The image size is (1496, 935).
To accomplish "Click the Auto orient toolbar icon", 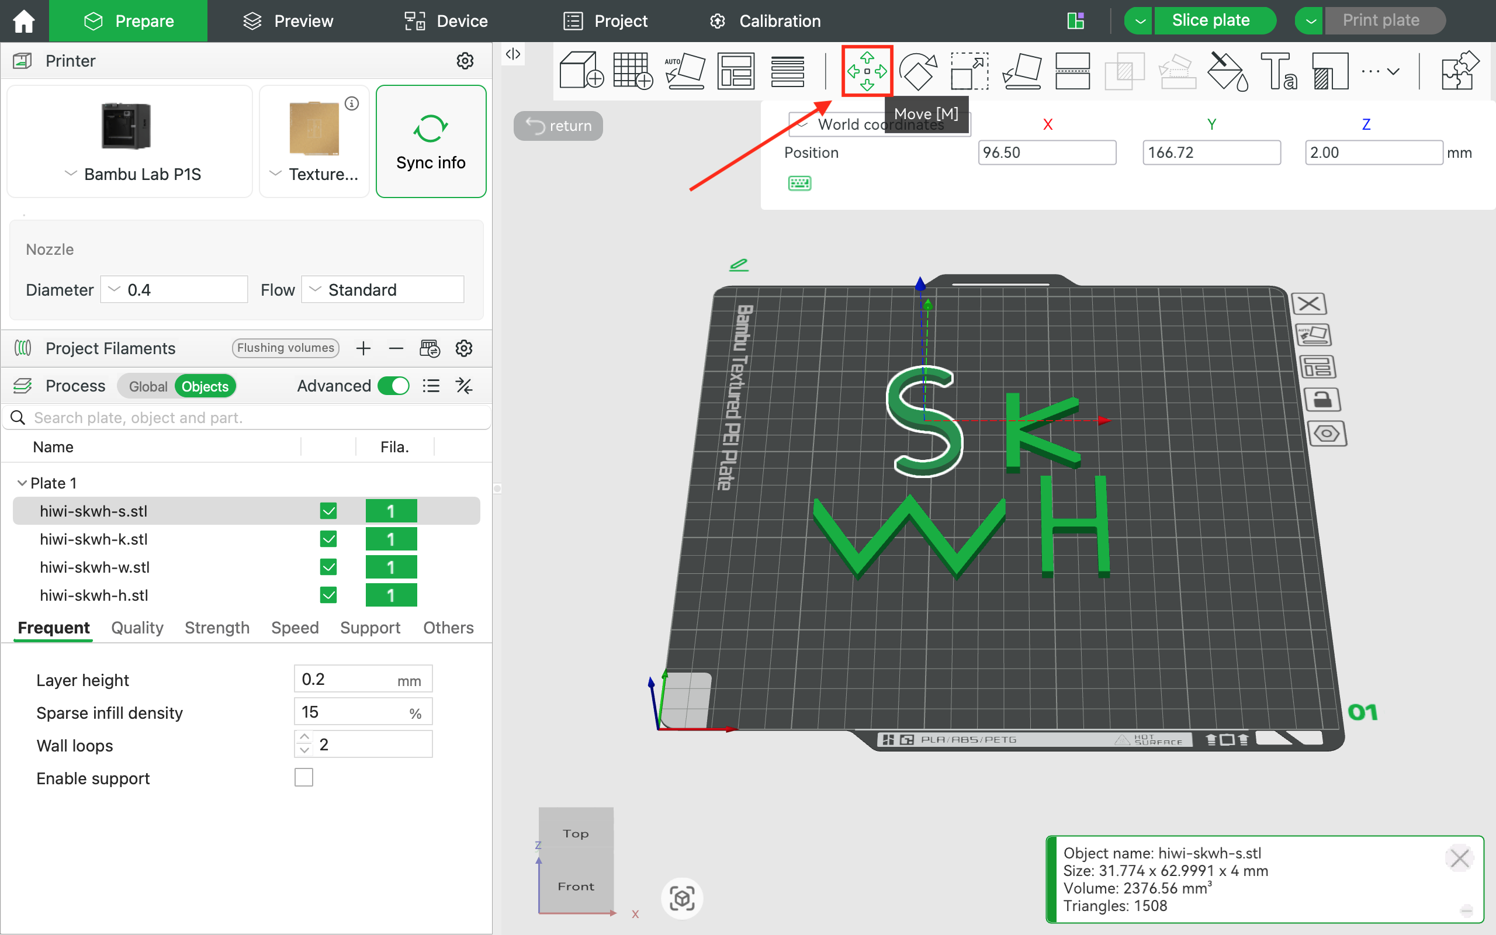I will point(684,71).
